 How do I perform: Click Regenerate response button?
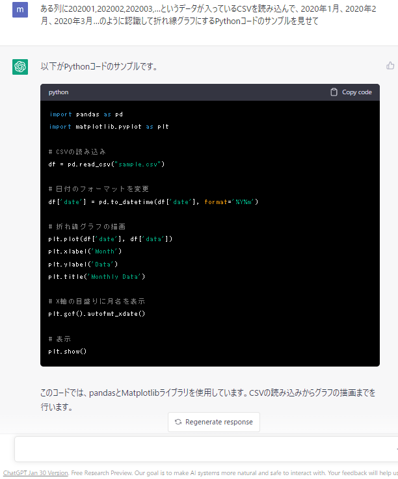tap(214, 422)
